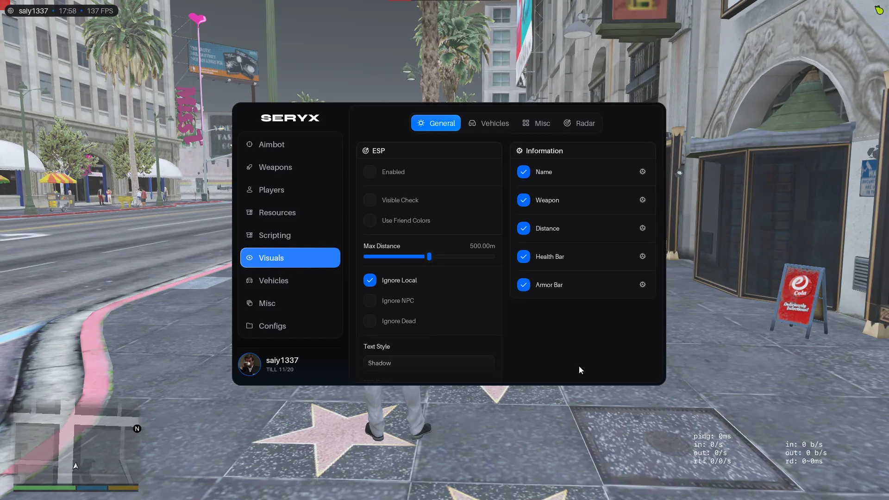Click the gun icon beside Weapons
Image resolution: width=889 pixels, height=500 pixels.
(x=250, y=167)
